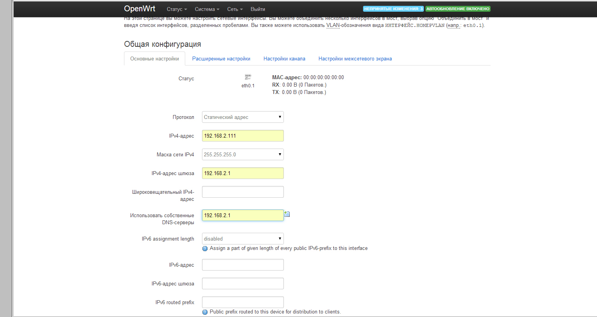The image size is (597, 317).
Task: Click the eth0.1 interface status icon
Action: (x=248, y=77)
